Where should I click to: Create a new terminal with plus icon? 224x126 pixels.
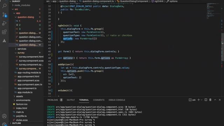point(198,100)
